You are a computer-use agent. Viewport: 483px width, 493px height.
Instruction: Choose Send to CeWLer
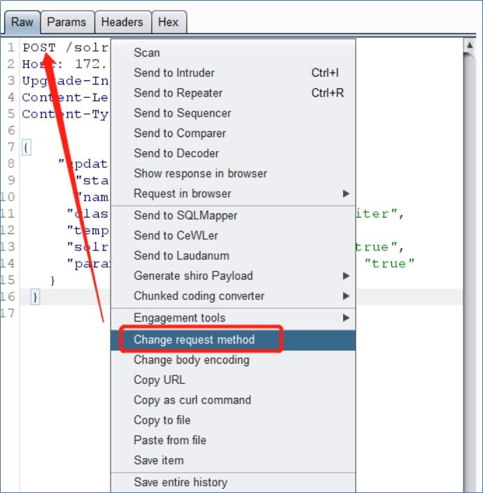233,236
